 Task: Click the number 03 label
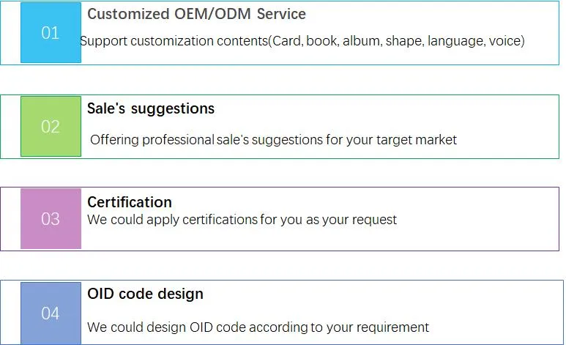click(51, 219)
